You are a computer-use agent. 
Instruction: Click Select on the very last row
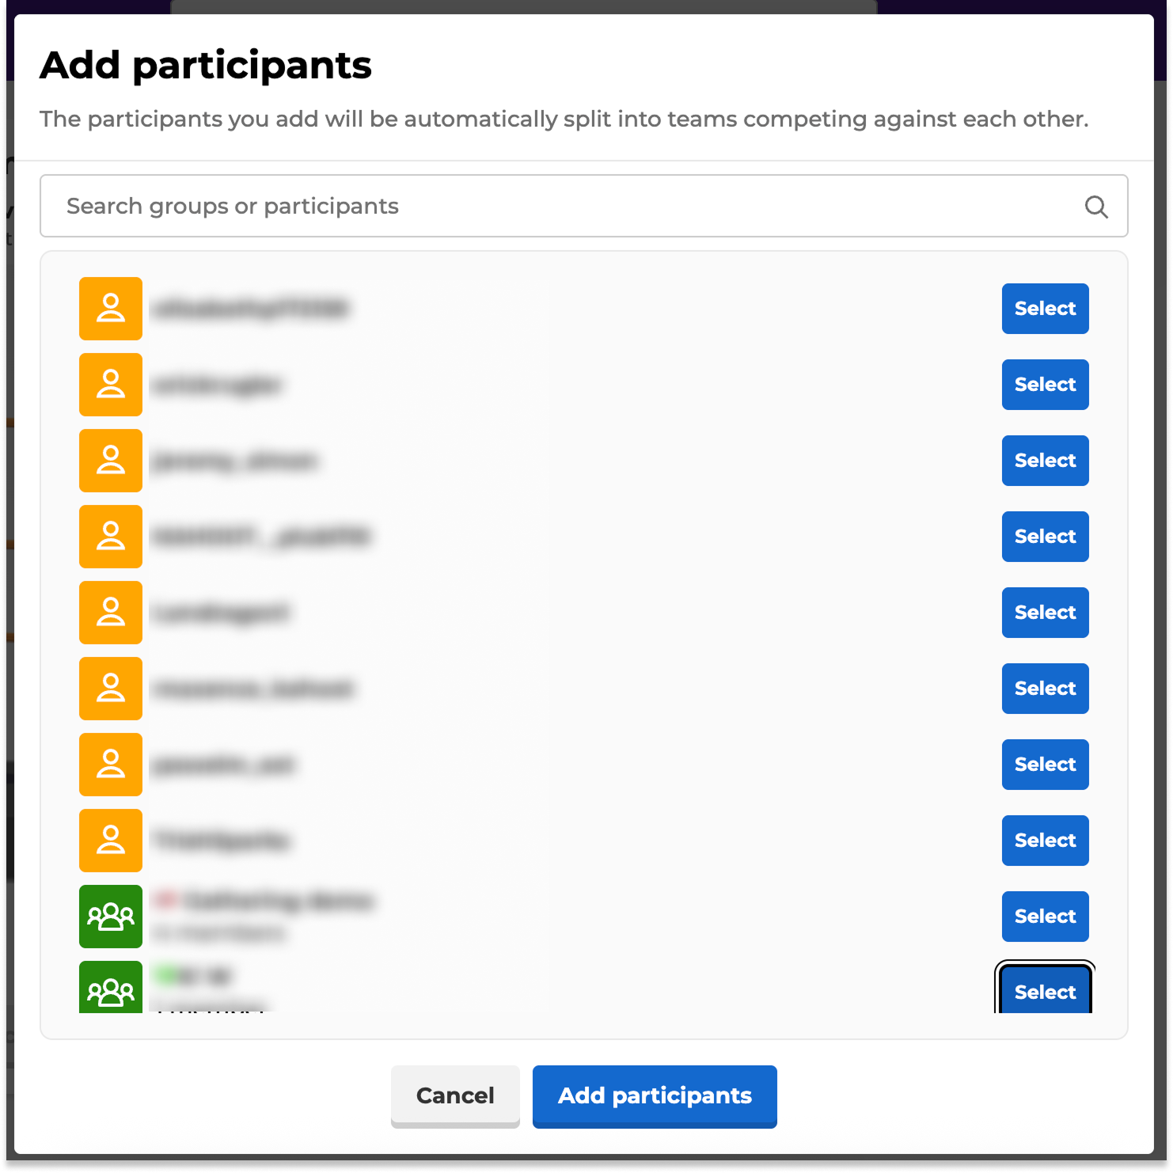1045,992
